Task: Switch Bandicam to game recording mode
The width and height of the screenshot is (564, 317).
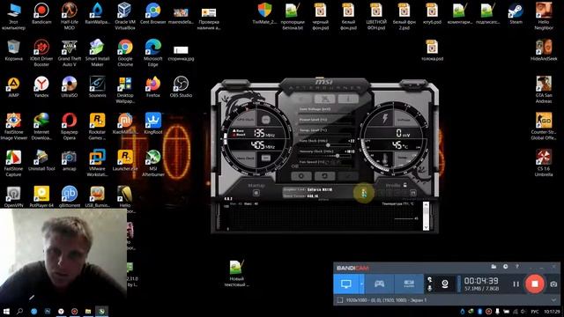Action: 380,284
